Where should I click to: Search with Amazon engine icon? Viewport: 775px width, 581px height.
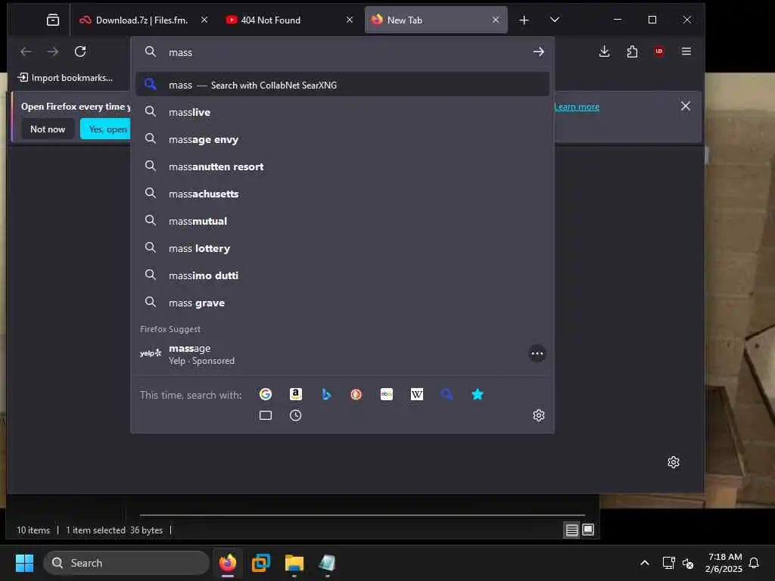click(x=296, y=394)
